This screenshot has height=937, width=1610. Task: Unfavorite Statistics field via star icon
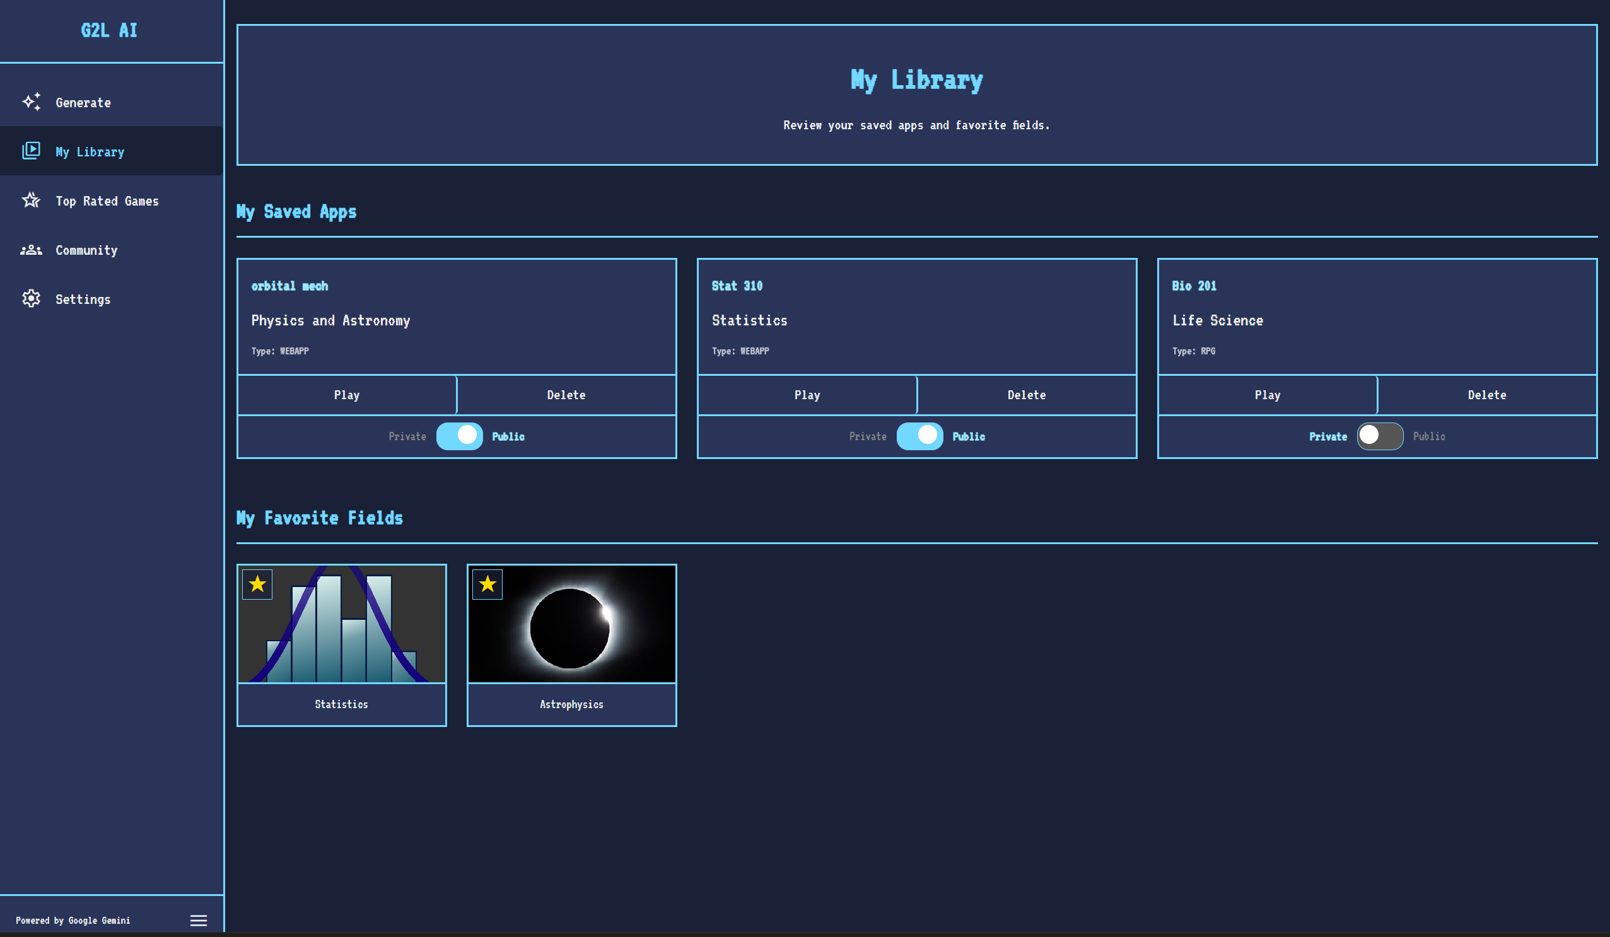(x=257, y=584)
